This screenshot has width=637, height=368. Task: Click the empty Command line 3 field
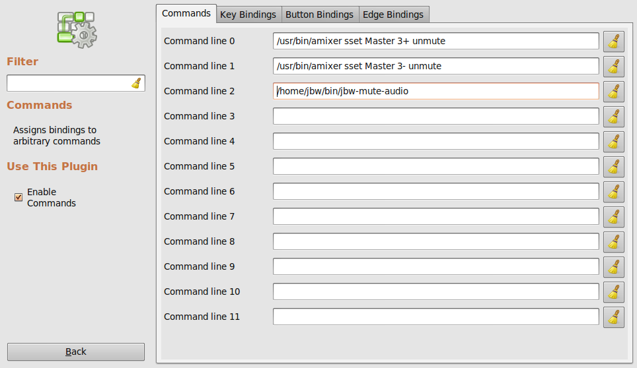click(x=435, y=116)
